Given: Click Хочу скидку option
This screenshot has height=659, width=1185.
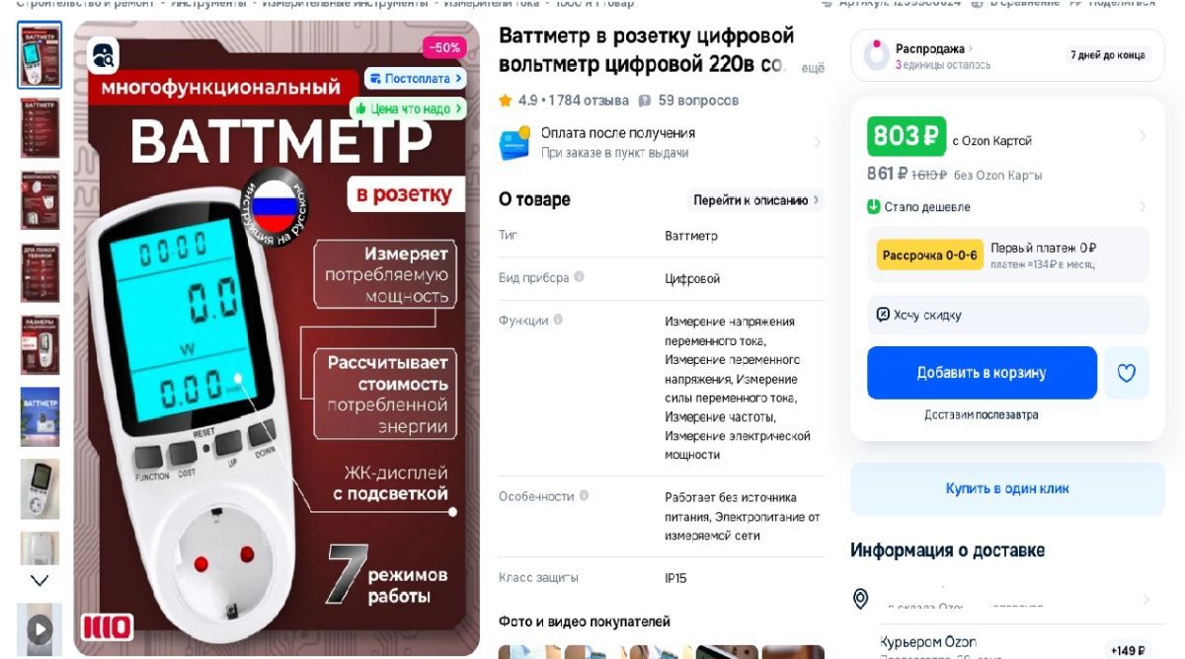Looking at the screenshot, I should [1008, 315].
